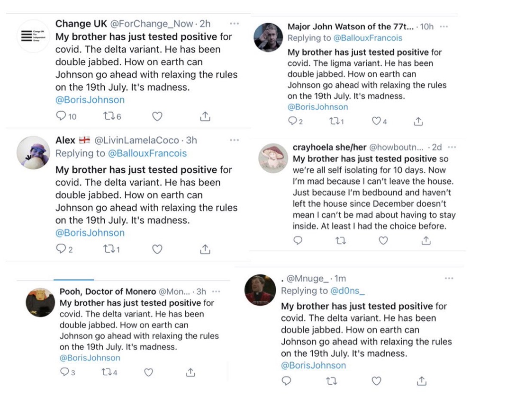Open the @d0ns_ reply mention link
Viewport: 516px width, 405px height.
[348, 291]
